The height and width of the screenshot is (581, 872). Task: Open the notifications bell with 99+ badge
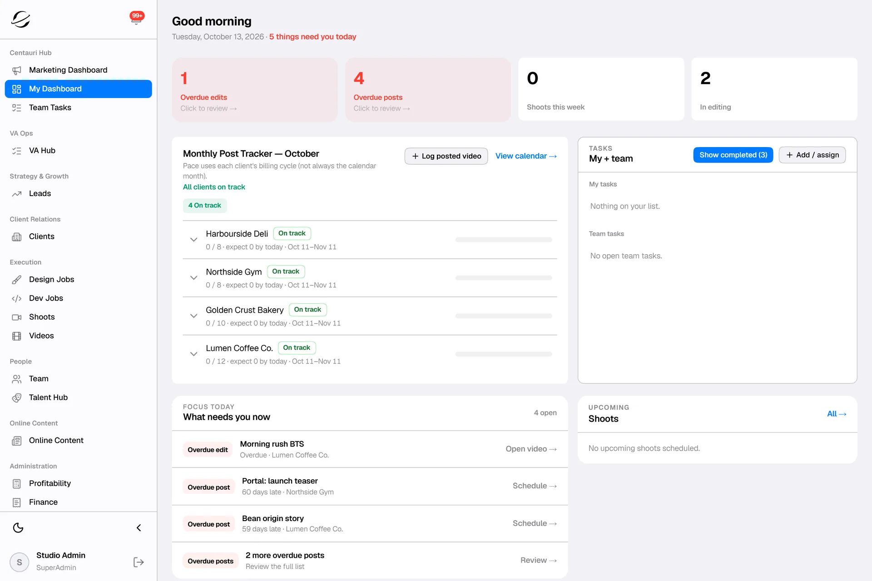(x=136, y=19)
